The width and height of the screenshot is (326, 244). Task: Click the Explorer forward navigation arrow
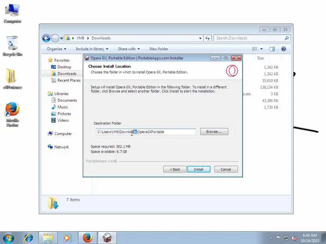55,38
